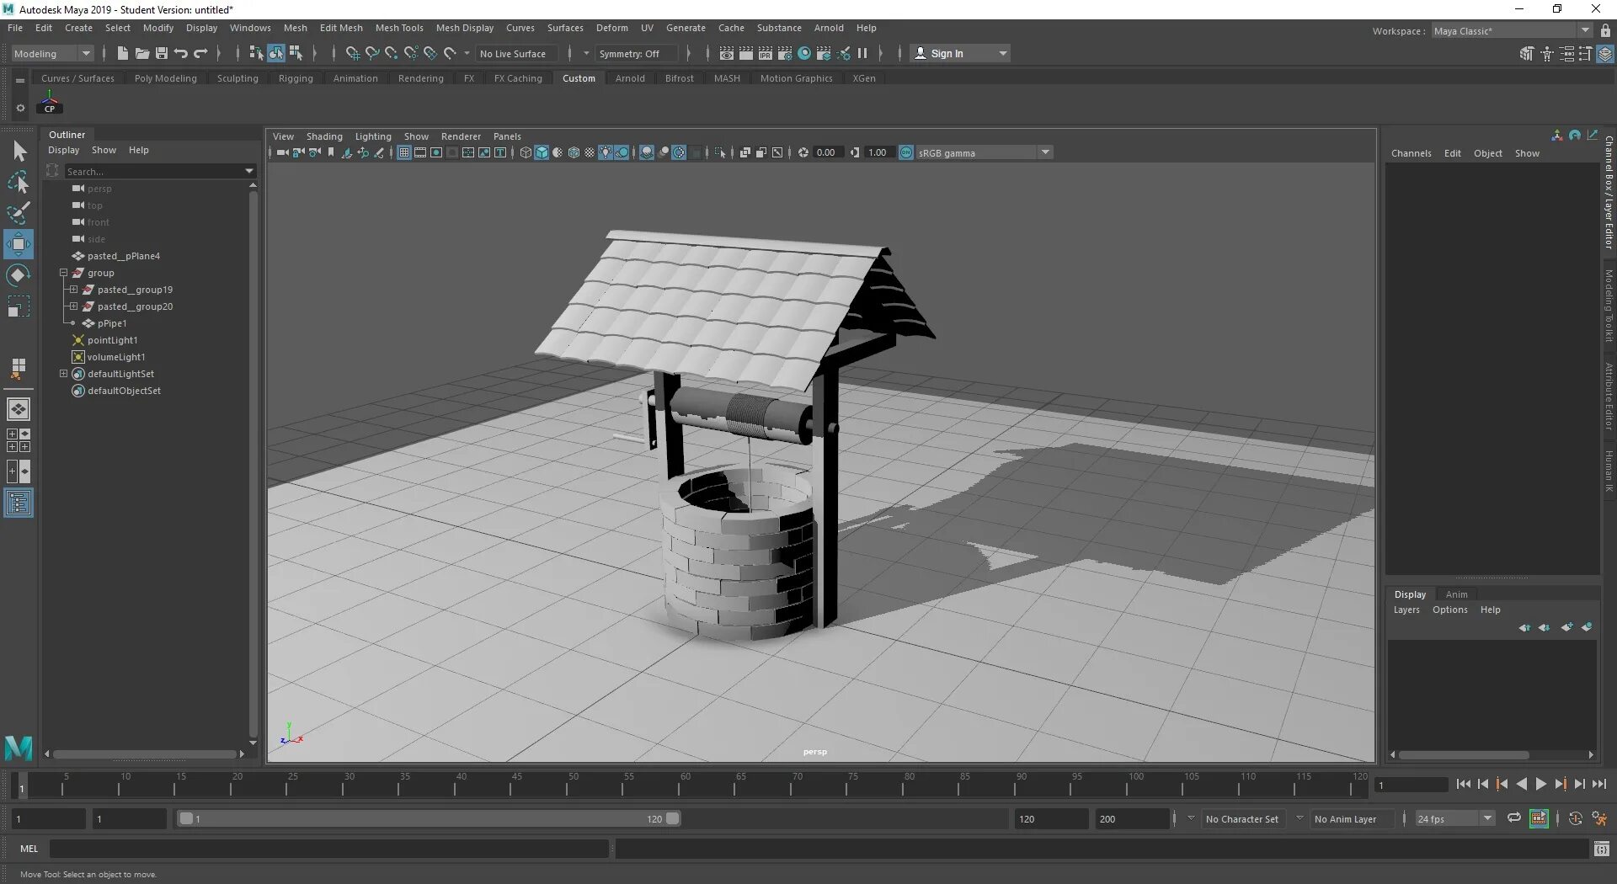Image resolution: width=1617 pixels, height=884 pixels.
Task: Toggle use all lights in viewport
Action: (606, 152)
